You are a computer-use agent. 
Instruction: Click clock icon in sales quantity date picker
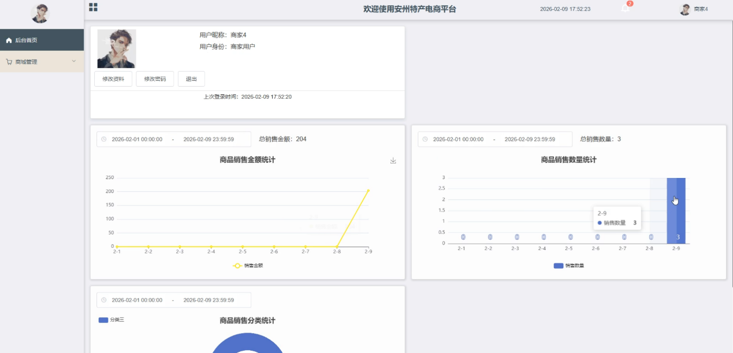point(425,139)
